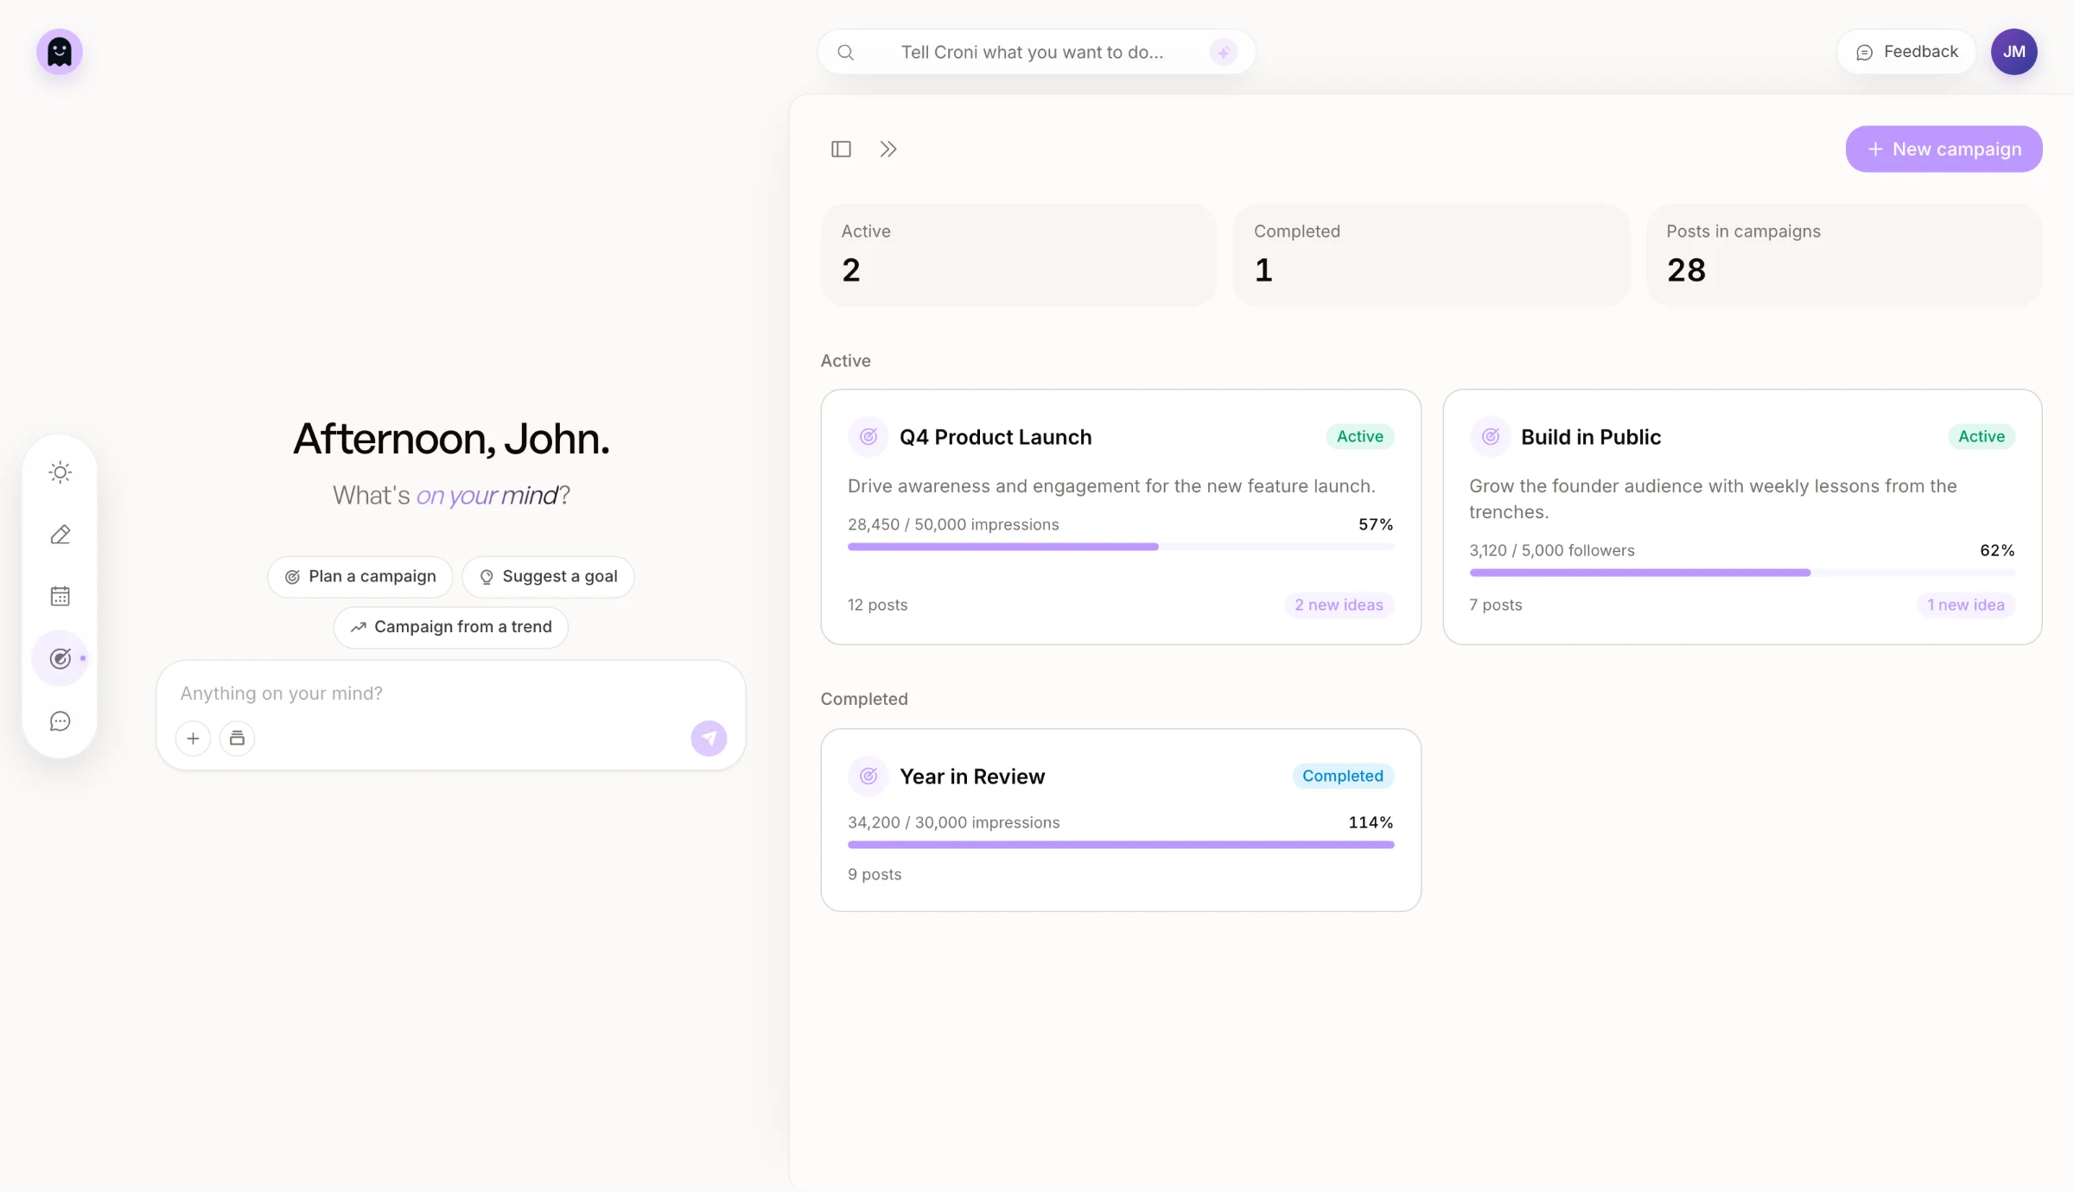Click the stack icon beside plus in chat box
Screen dimensions: 2074x1192
(x=237, y=739)
